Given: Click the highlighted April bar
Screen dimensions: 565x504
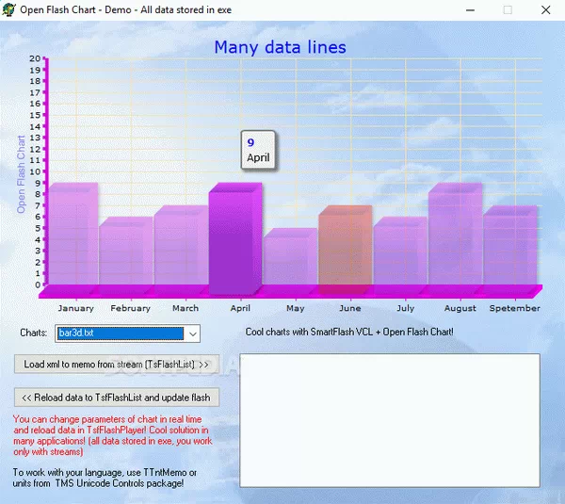Looking at the screenshot, I should coord(235,240).
